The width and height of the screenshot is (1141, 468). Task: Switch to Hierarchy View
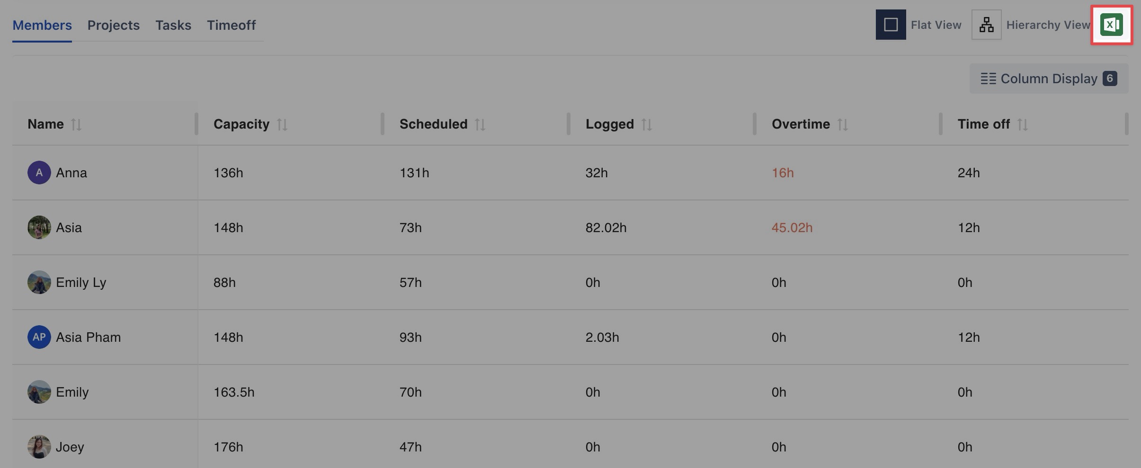pyautogui.click(x=986, y=25)
